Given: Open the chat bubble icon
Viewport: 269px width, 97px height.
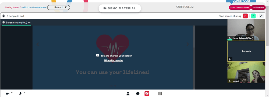Looking at the screenshot, I should click(x=138, y=94).
